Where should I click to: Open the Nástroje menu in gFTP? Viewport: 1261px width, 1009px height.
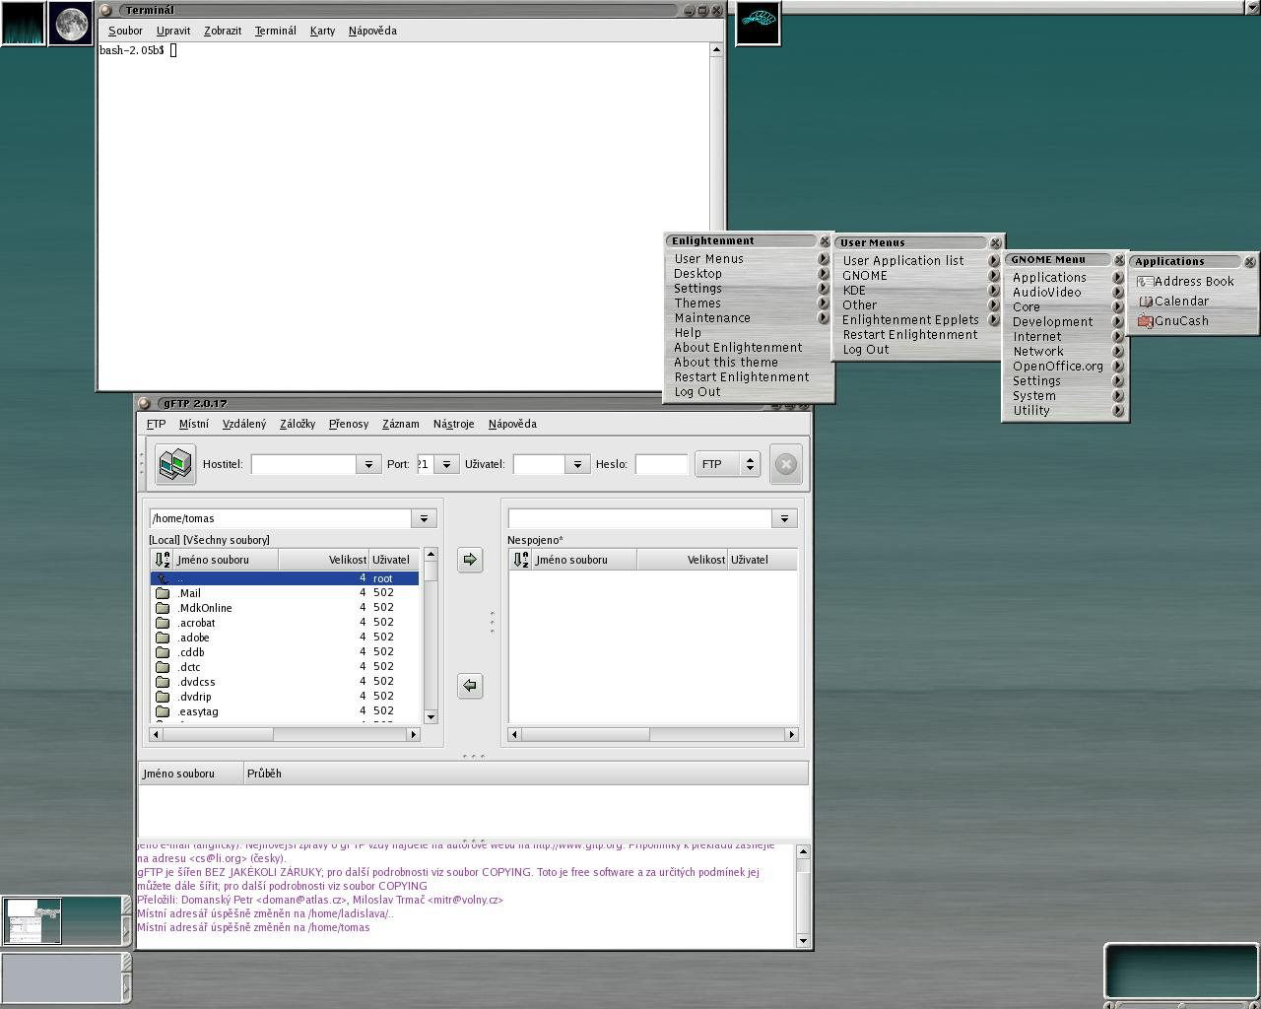[453, 424]
